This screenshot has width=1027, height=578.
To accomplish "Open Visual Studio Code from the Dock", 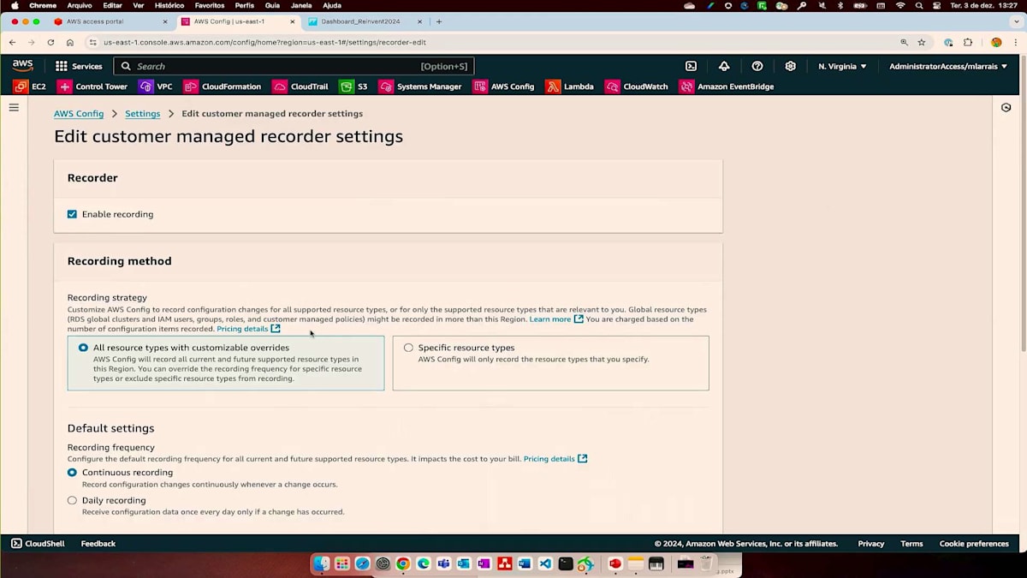I will (545, 563).
